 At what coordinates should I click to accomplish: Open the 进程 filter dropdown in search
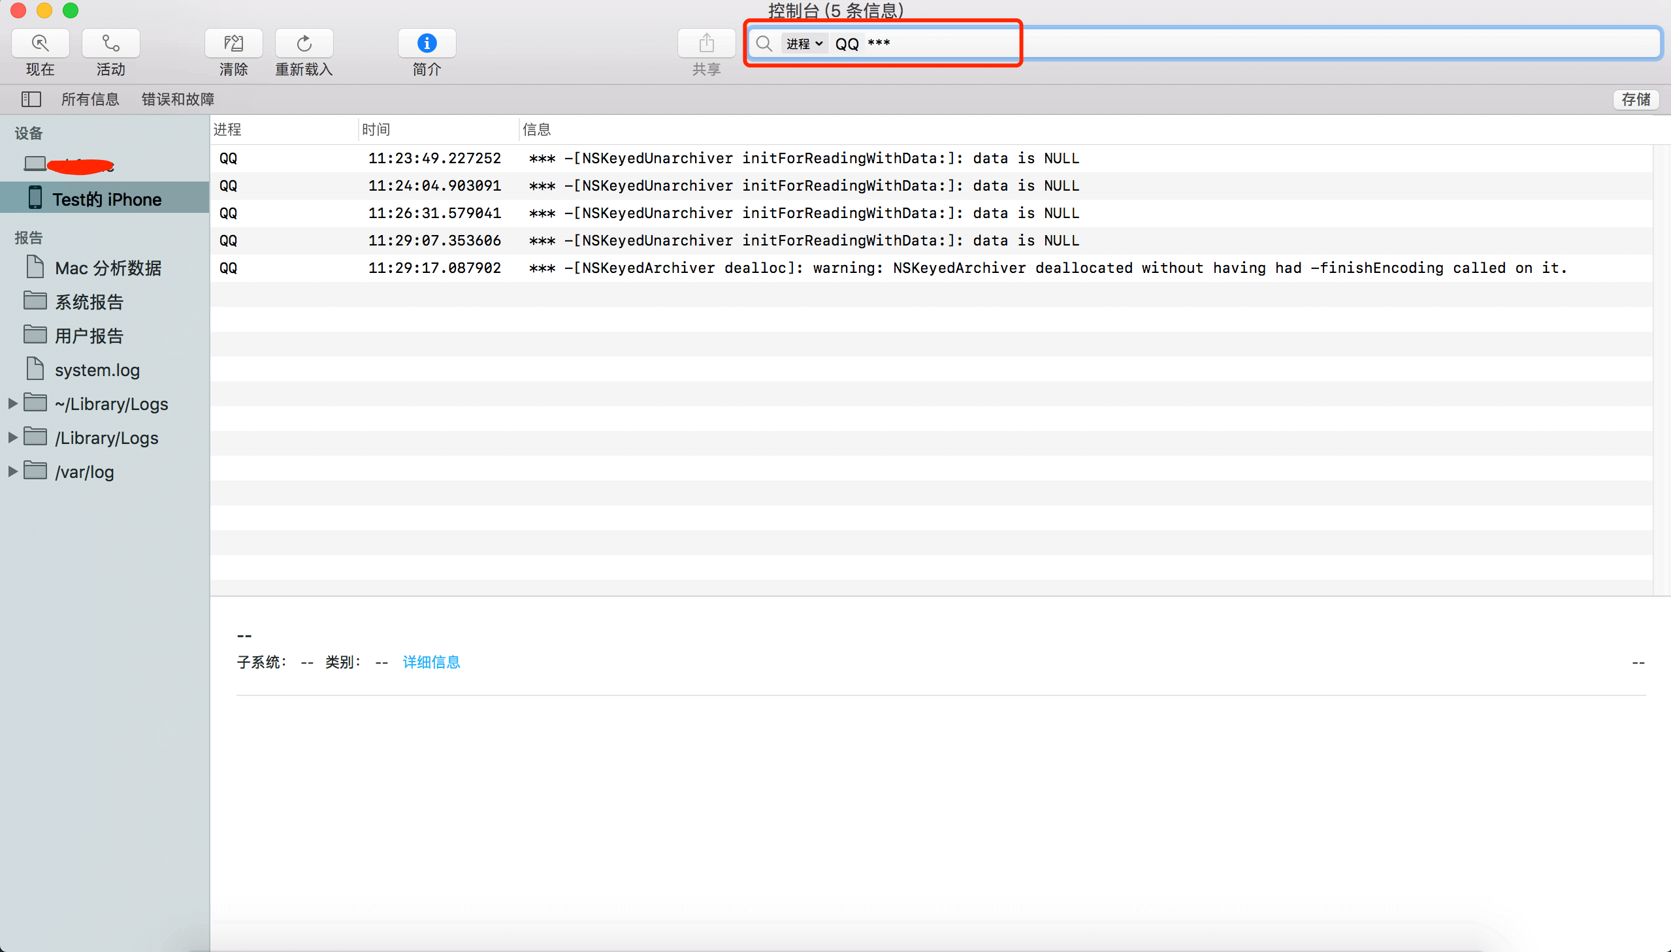tap(803, 43)
